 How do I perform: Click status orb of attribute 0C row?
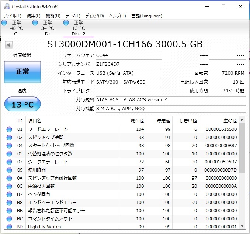[9, 186]
